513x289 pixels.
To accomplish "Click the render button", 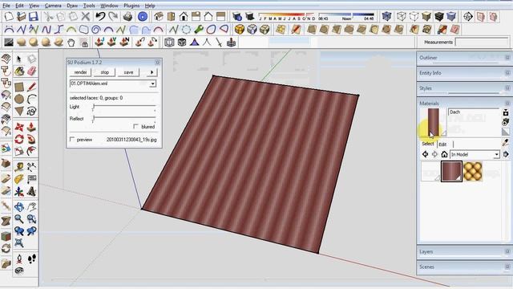I will point(80,72).
